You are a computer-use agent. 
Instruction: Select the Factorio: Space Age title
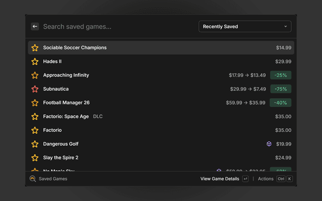(66, 117)
